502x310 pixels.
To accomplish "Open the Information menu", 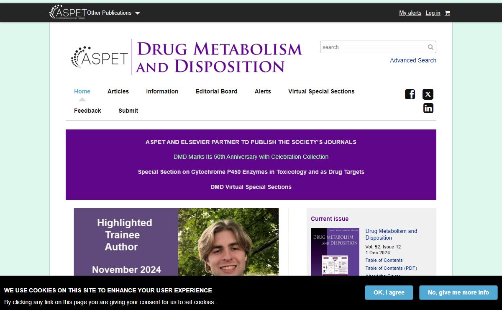I will pyautogui.click(x=162, y=91).
